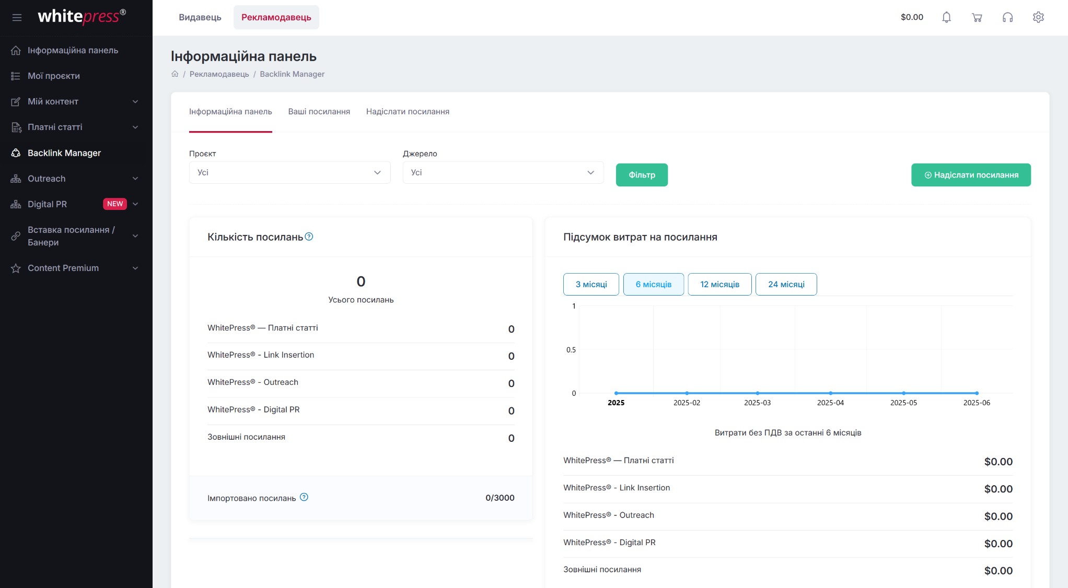Click the star icon beside Content Premium
This screenshot has width=1068, height=588.
pyautogui.click(x=16, y=268)
